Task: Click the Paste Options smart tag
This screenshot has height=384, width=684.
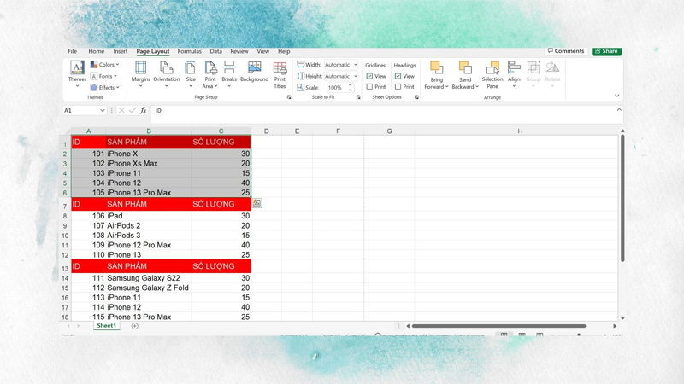Action: 257,203
